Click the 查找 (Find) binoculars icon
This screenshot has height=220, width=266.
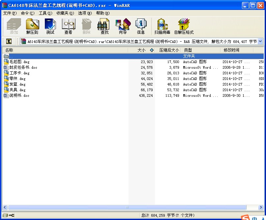[104, 26]
